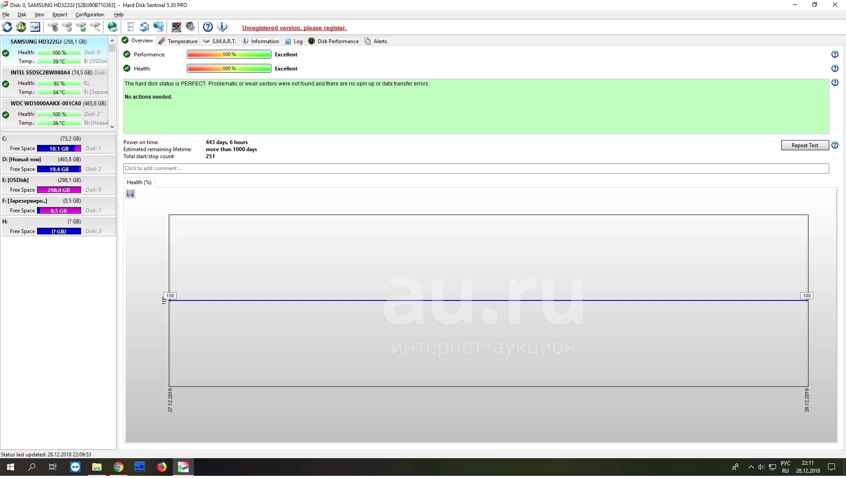This screenshot has height=478, width=846.
Task: Select the E: [OSDisk] partition entry
Action: pyautogui.click(x=58, y=185)
